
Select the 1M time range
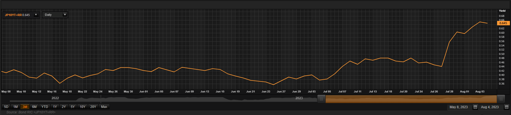(x=16, y=107)
